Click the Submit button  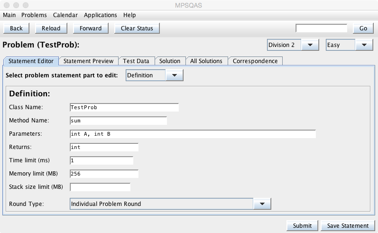(302, 225)
